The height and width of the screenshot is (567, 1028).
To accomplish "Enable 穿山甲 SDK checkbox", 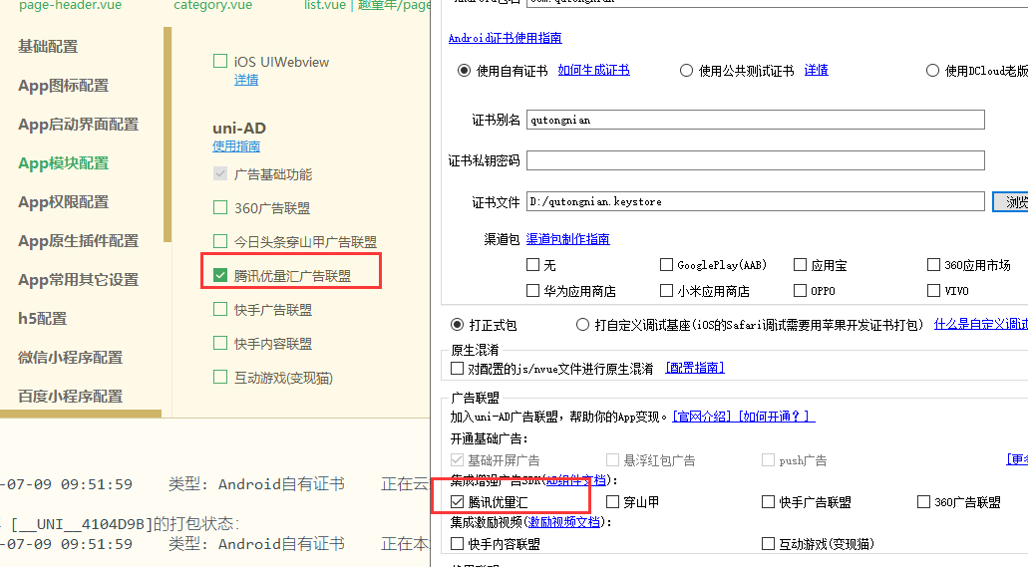I will [612, 502].
